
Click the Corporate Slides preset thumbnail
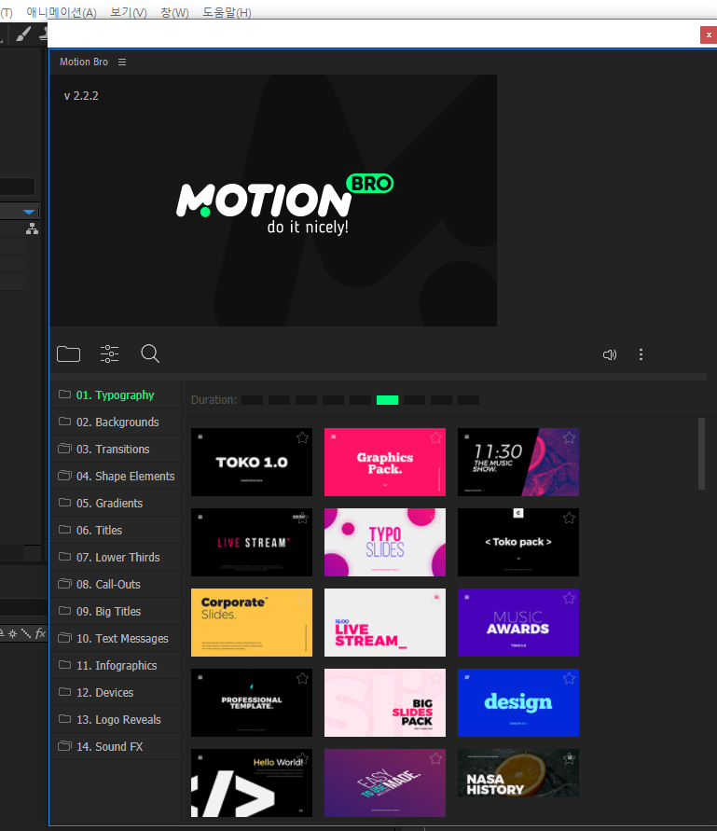[252, 622]
